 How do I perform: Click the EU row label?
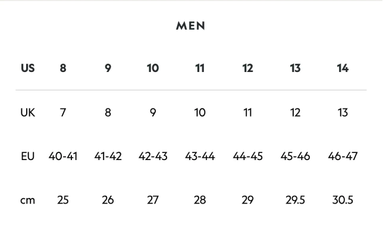(28, 156)
